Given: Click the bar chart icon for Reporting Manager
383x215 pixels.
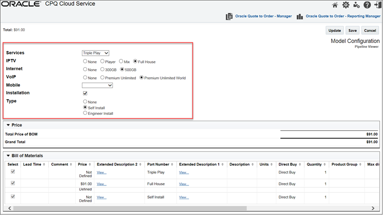Looking at the screenshot, I should point(300,16).
